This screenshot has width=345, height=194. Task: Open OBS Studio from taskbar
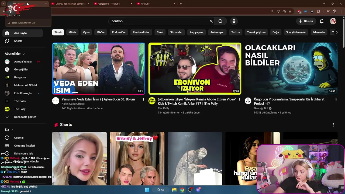190,190
